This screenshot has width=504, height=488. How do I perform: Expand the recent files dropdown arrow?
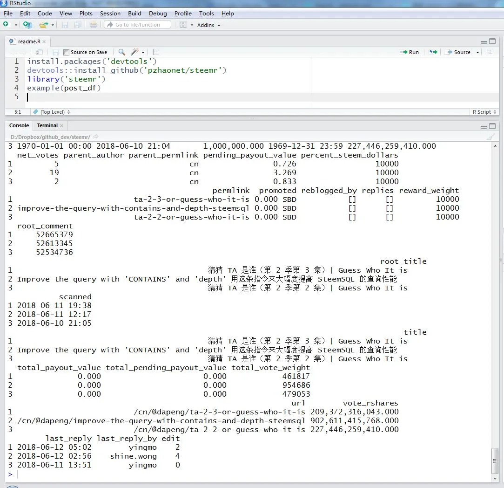53,25
